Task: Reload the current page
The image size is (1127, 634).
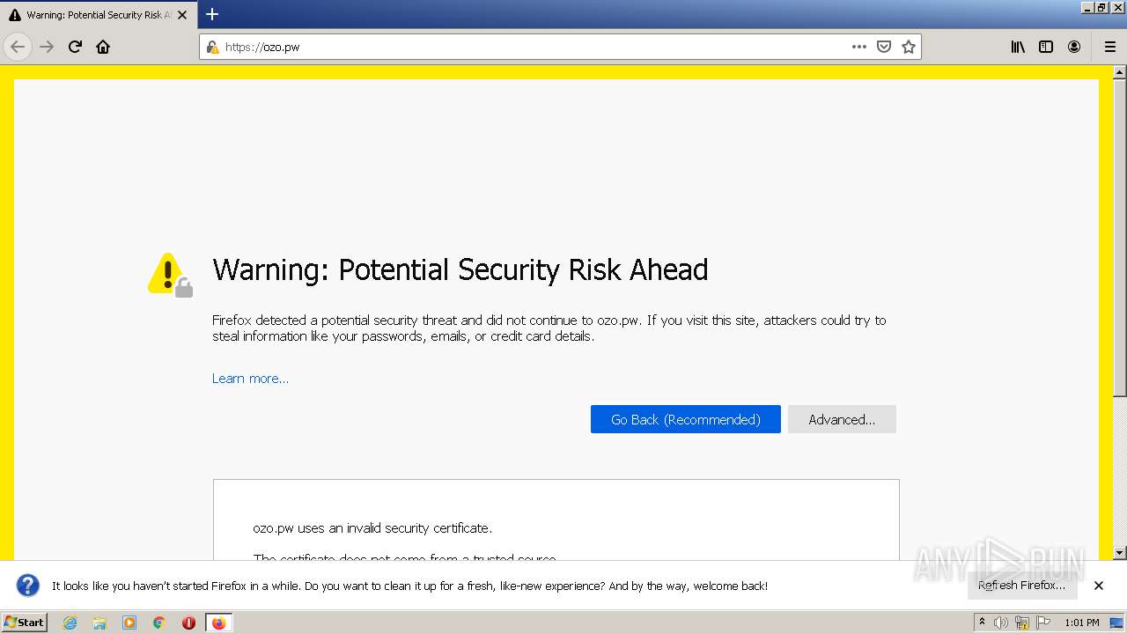Action: tap(75, 47)
